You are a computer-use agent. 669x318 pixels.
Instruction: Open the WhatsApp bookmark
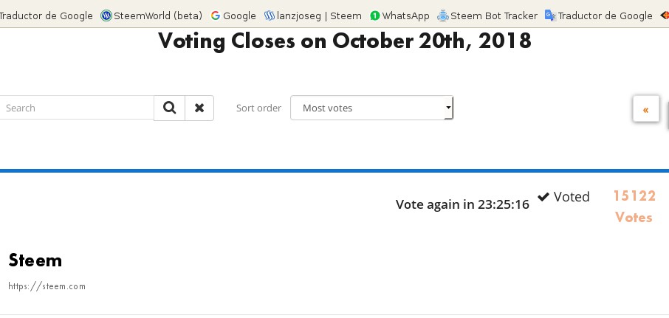(399, 15)
